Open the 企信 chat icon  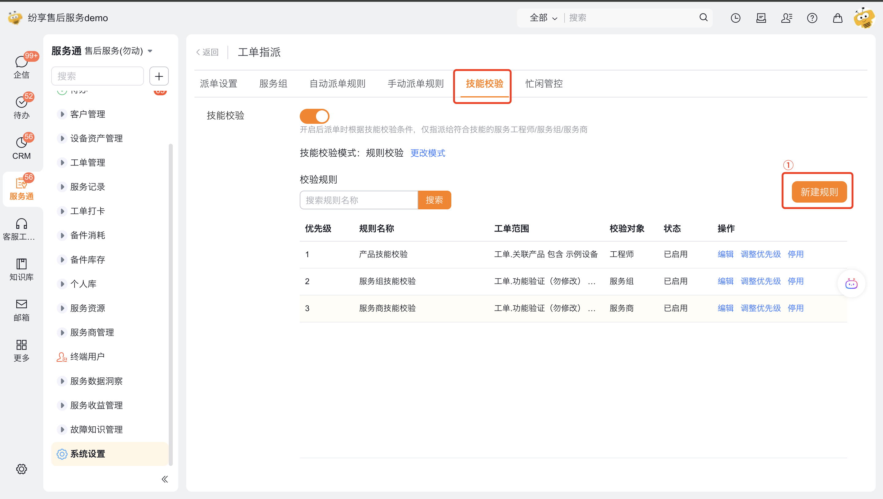point(21,63)
